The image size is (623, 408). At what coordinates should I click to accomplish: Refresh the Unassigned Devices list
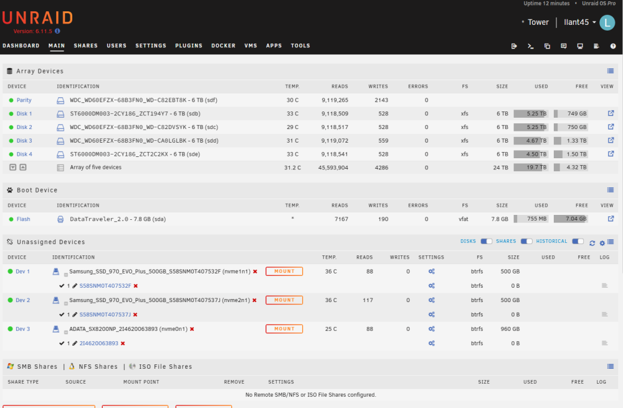pyautogui.click(x=592, y=243)
